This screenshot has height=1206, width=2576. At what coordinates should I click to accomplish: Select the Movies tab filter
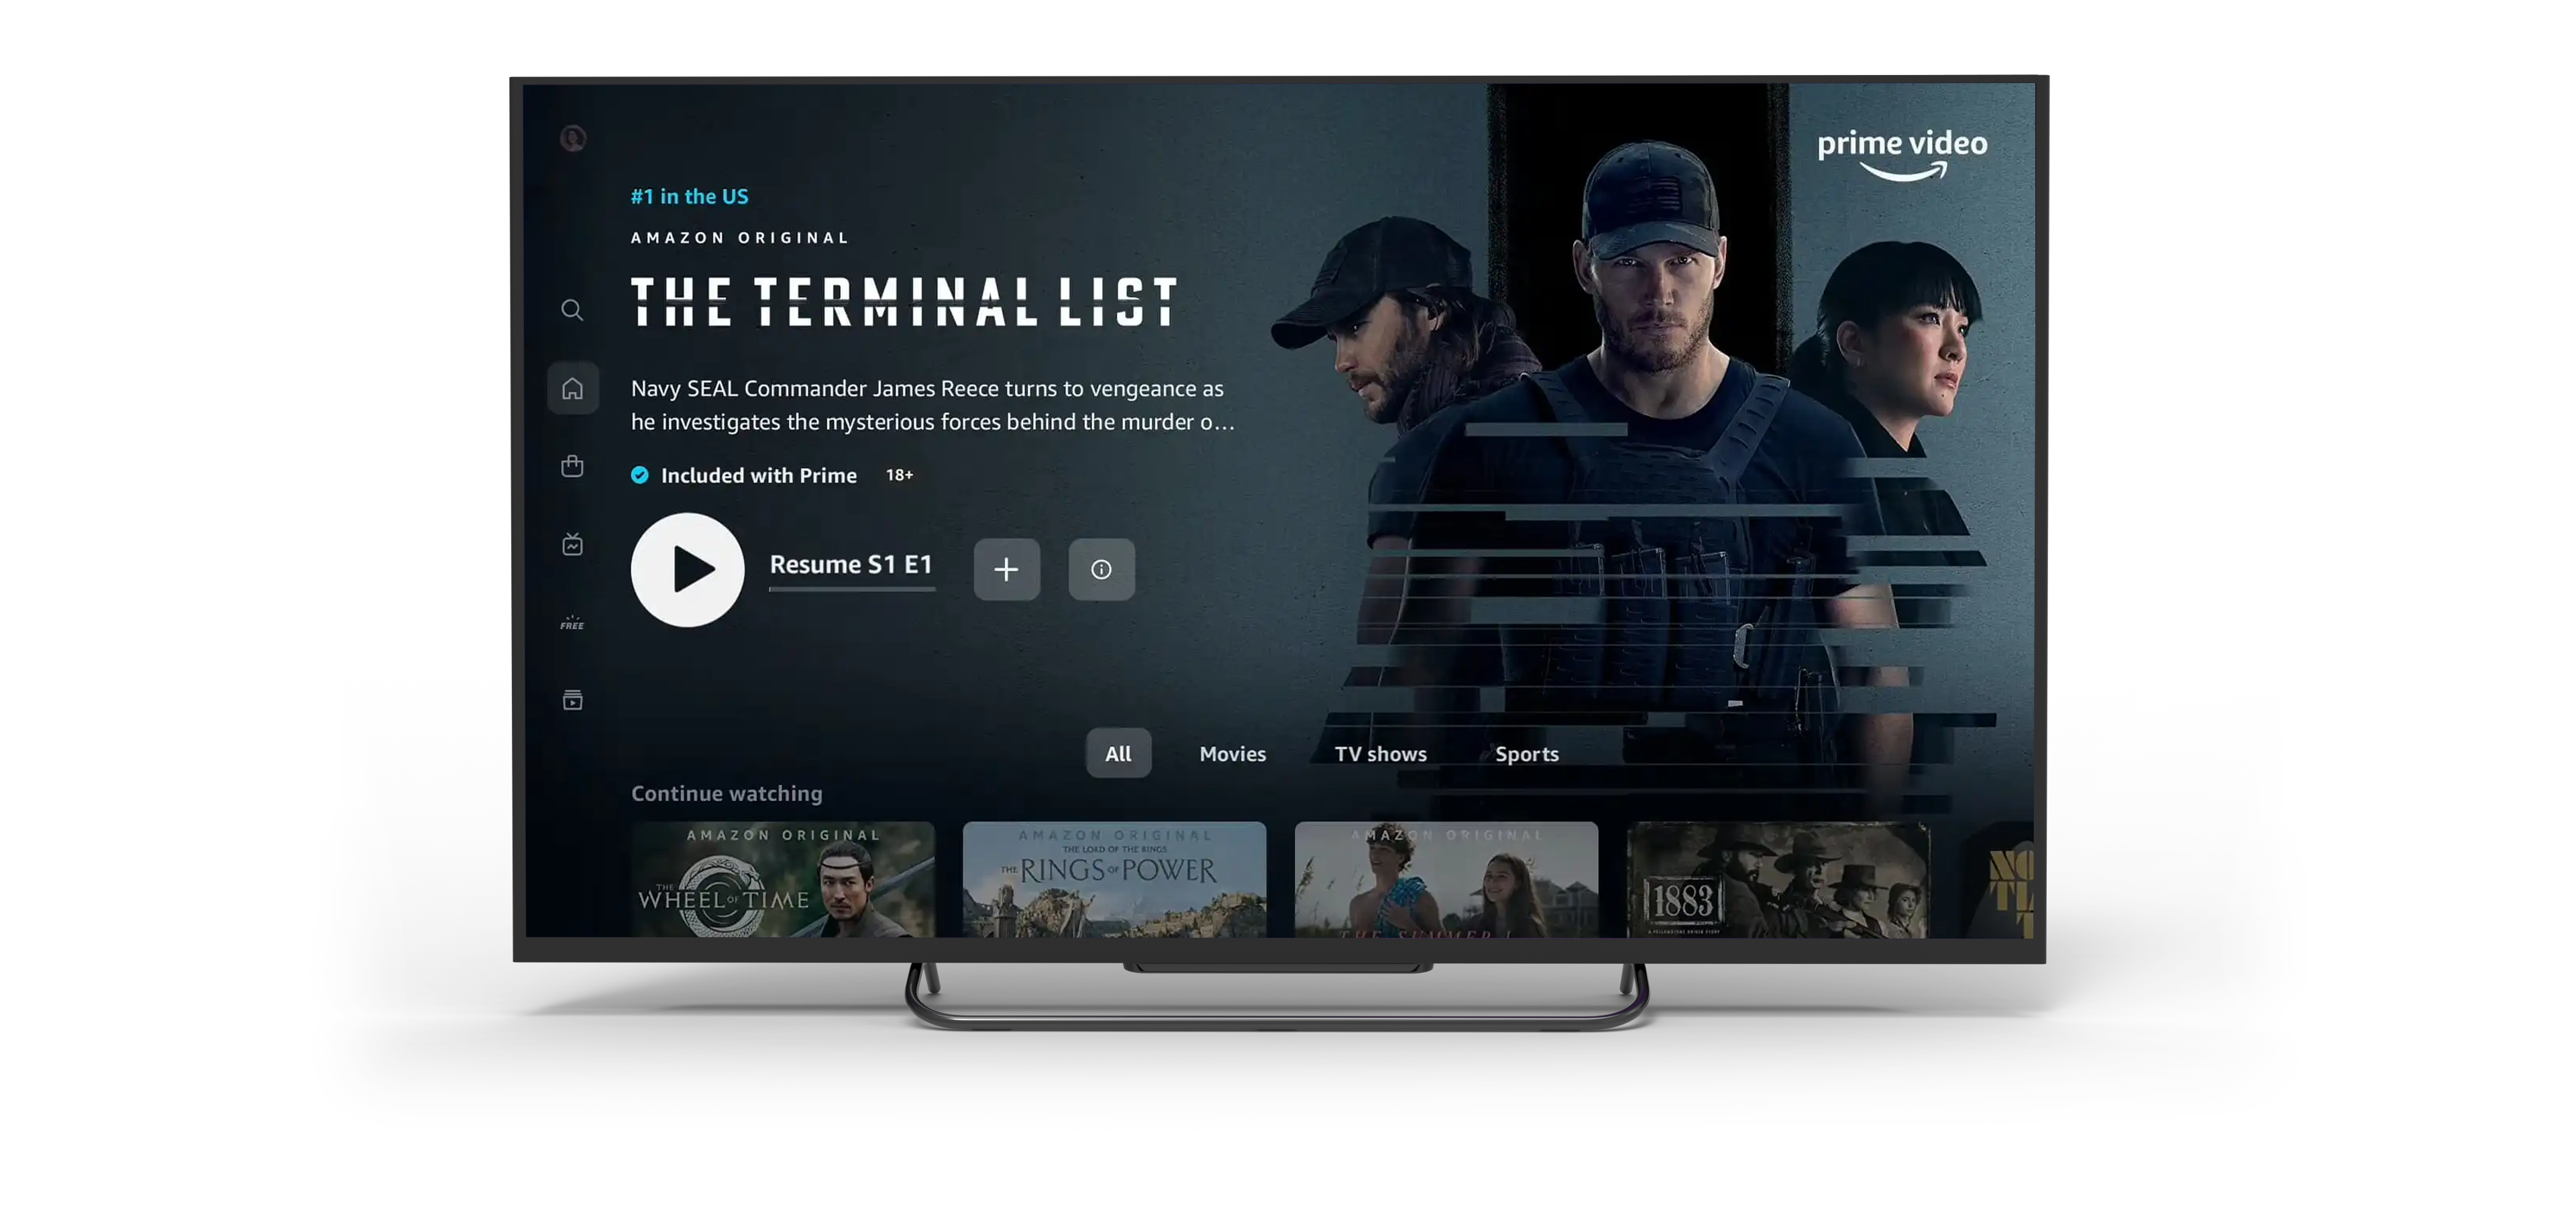[1232, 753]
